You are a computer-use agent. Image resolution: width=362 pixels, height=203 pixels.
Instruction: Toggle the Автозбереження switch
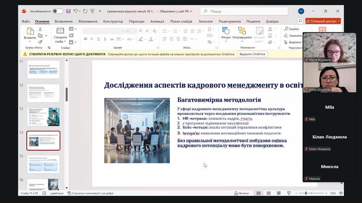click(x=57, y=11)
